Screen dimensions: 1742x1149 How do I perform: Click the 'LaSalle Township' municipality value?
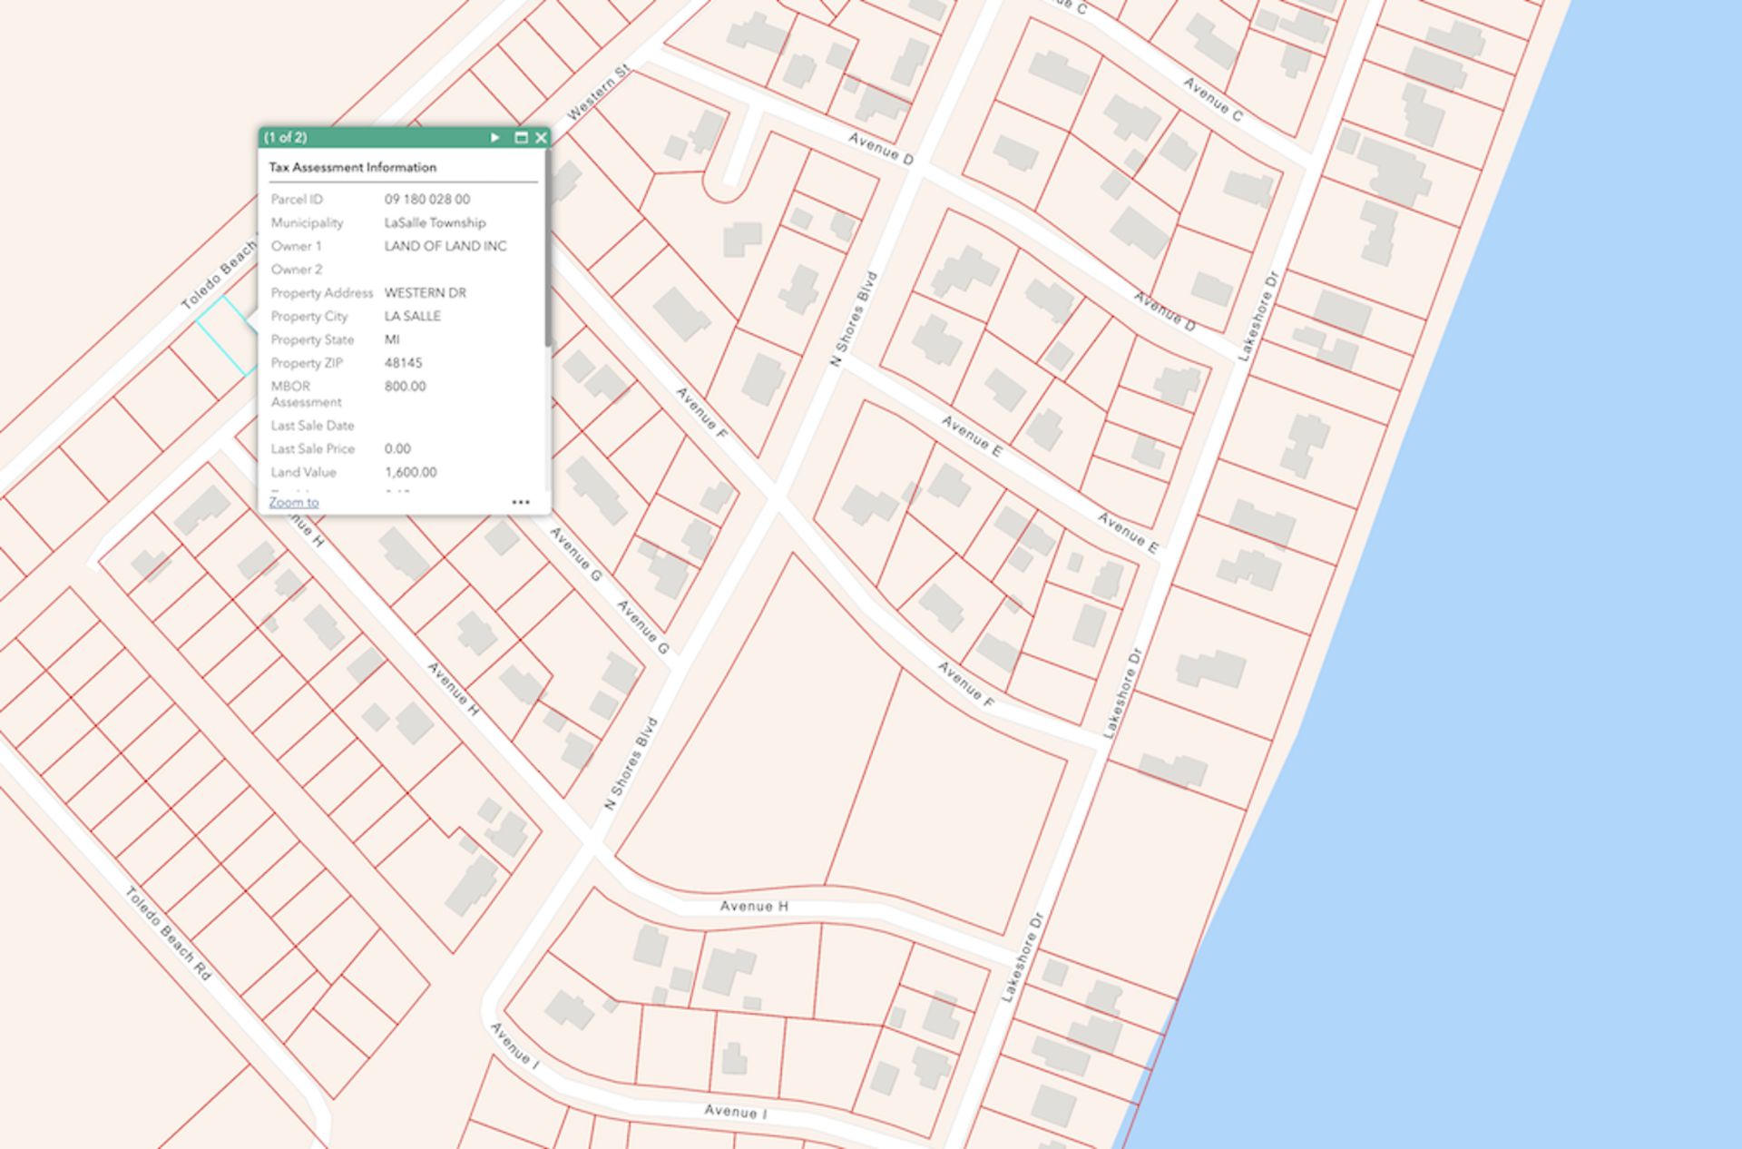pyautogui.click(x=435, y=222)
